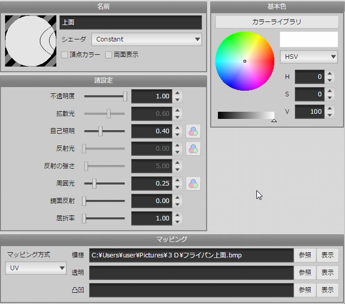Screen dimensions: 345x304
Task: Enable the 頂点カラー checkbox
Action: [64, 55]
